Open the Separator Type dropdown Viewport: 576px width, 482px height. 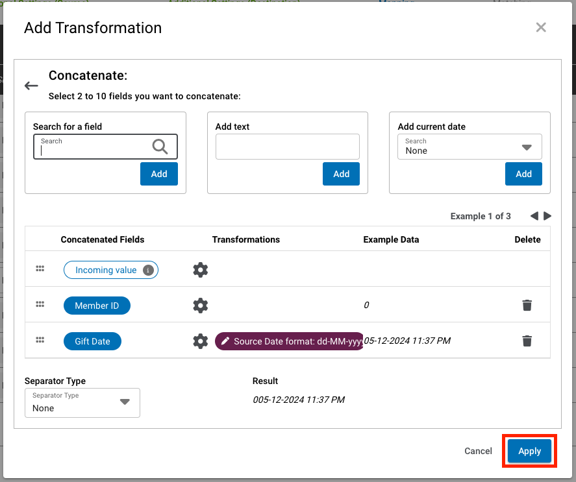coord(82,403)
